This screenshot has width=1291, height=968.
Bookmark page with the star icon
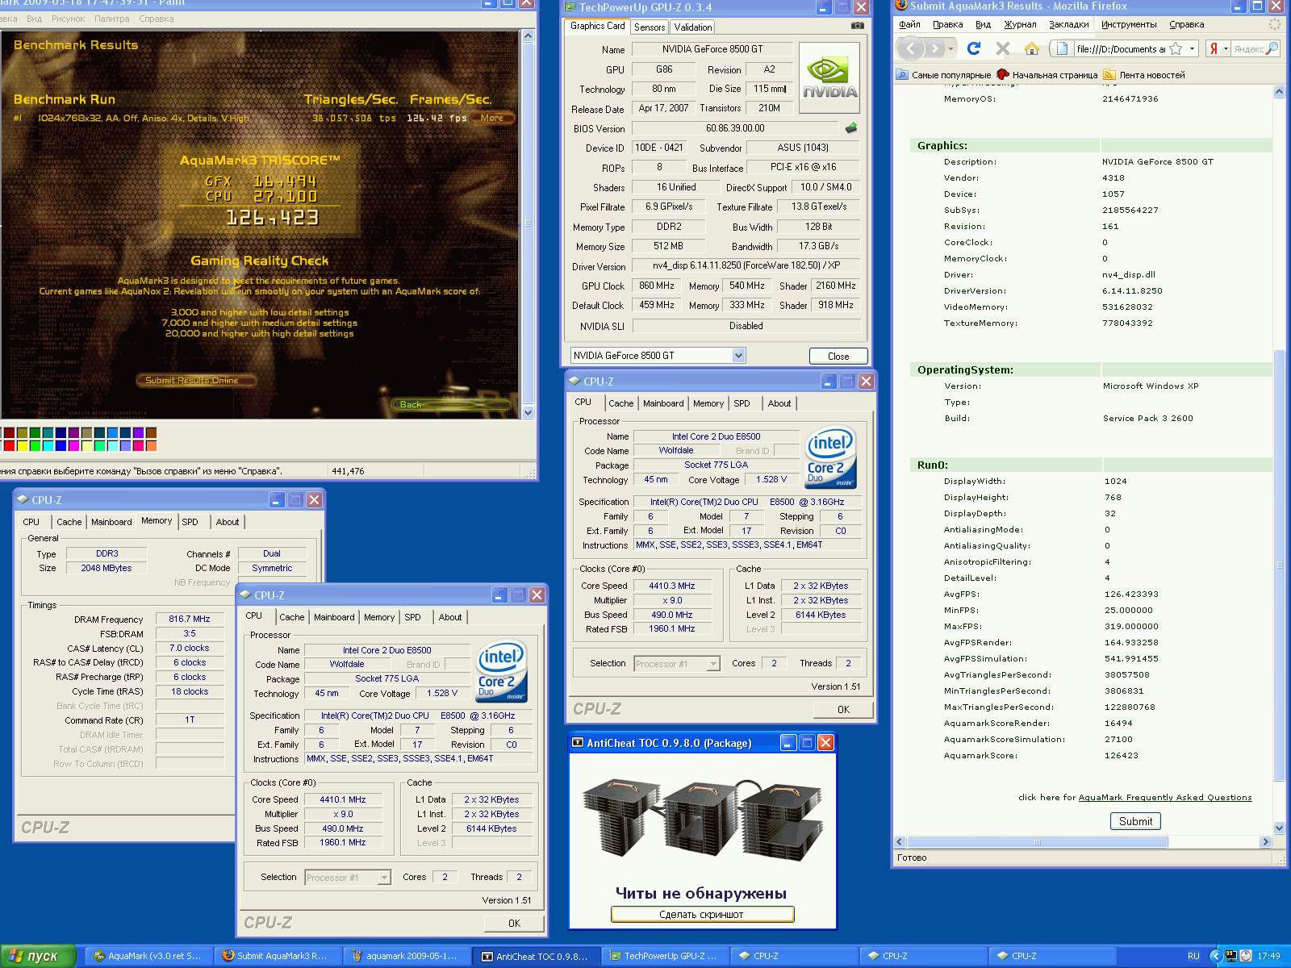tap(1176, 48)
